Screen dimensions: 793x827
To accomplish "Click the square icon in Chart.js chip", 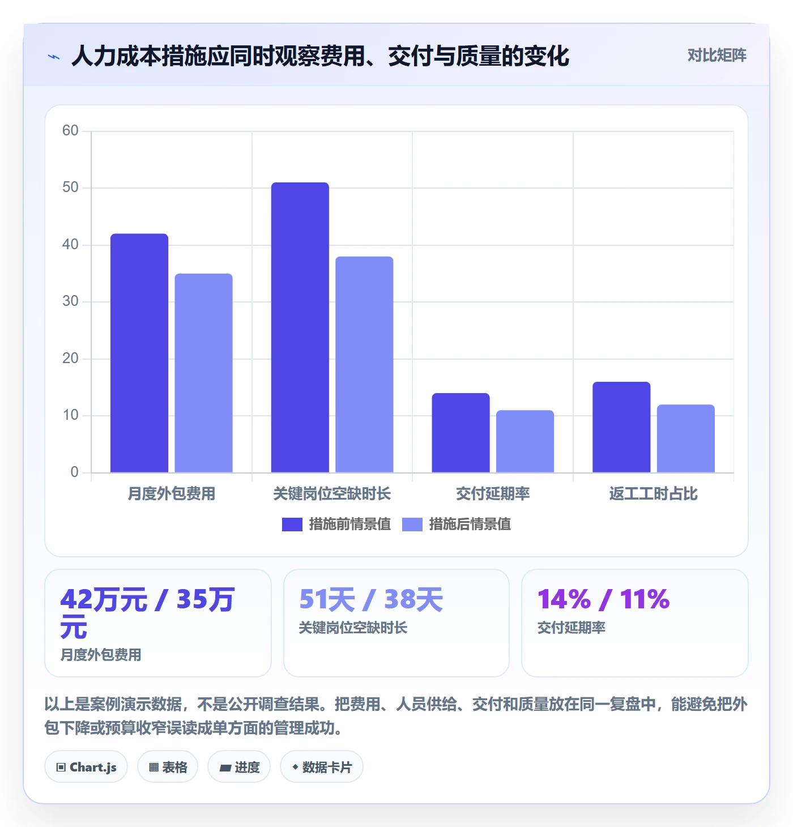I will click(x=61, y=768).
